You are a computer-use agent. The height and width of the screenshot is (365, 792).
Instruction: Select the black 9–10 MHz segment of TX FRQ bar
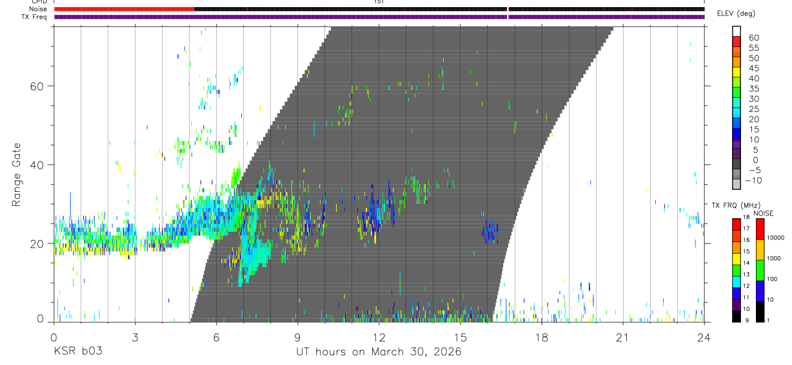737,316
